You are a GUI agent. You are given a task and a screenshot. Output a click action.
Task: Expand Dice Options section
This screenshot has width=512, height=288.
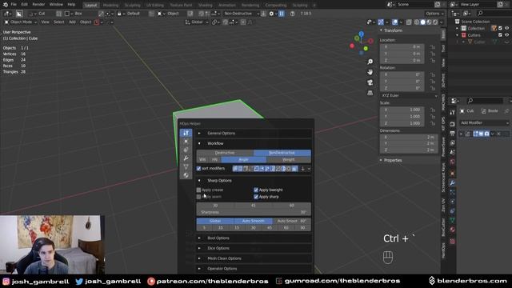(x=254, y=248)
